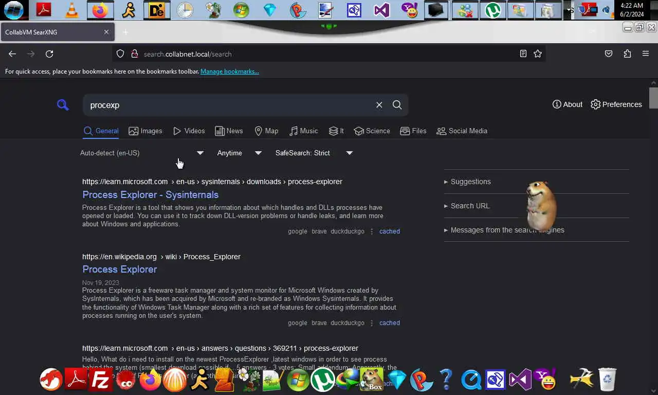
Task: Open the tracking protection shield icon
Action: click(120, 53)
